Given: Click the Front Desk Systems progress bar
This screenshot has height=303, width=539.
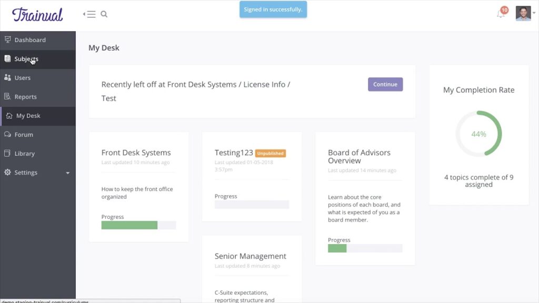Looking at the screenshot, I should [x=138, y=225].
